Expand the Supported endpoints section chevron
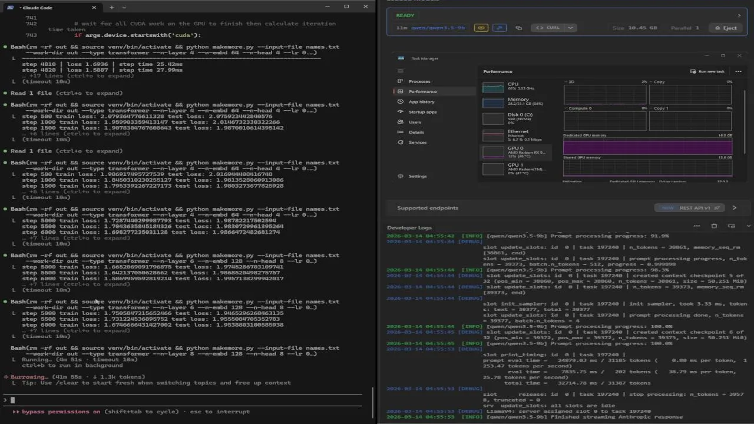Screen dimensions: 754x424 (x=735, y=208)
